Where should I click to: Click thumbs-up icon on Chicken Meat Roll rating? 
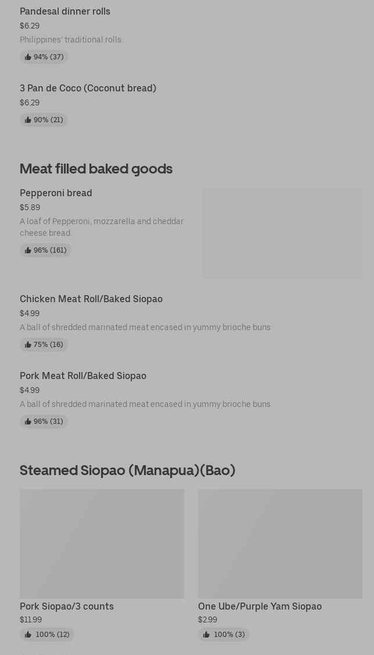coord(28,345)
